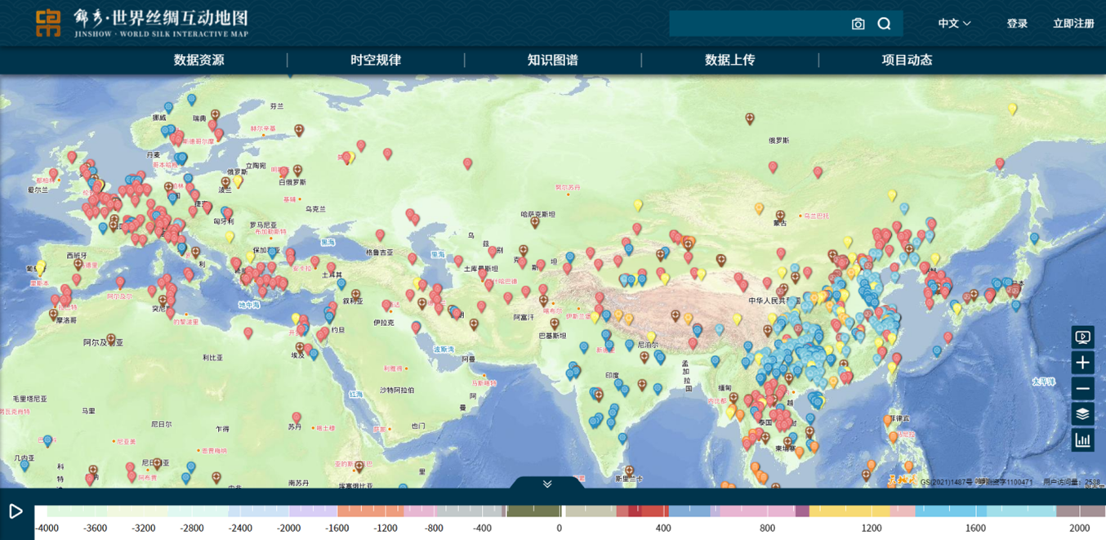
Task: Zoom in the map with plus button
Action: pos(1082,363)
